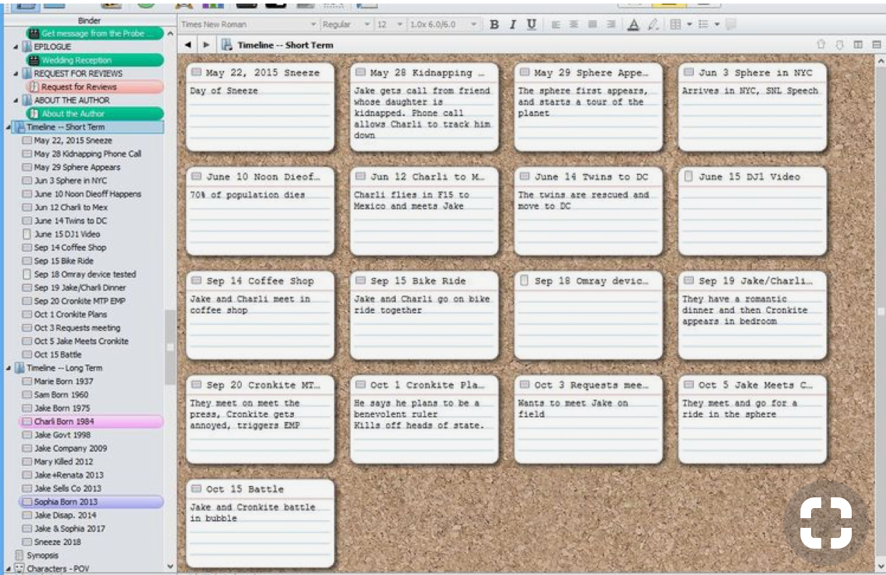Toggle bold formatting in the format bar

[x=494, y=25]
